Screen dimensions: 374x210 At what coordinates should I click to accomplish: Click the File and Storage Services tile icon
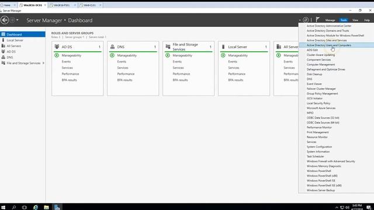pos(168,47)
